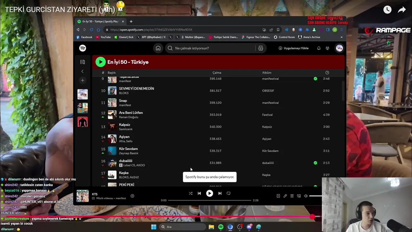Open the Kalpsiz album link
The height and width of the screenshot is (232, 412).
[x=267, y=127]
